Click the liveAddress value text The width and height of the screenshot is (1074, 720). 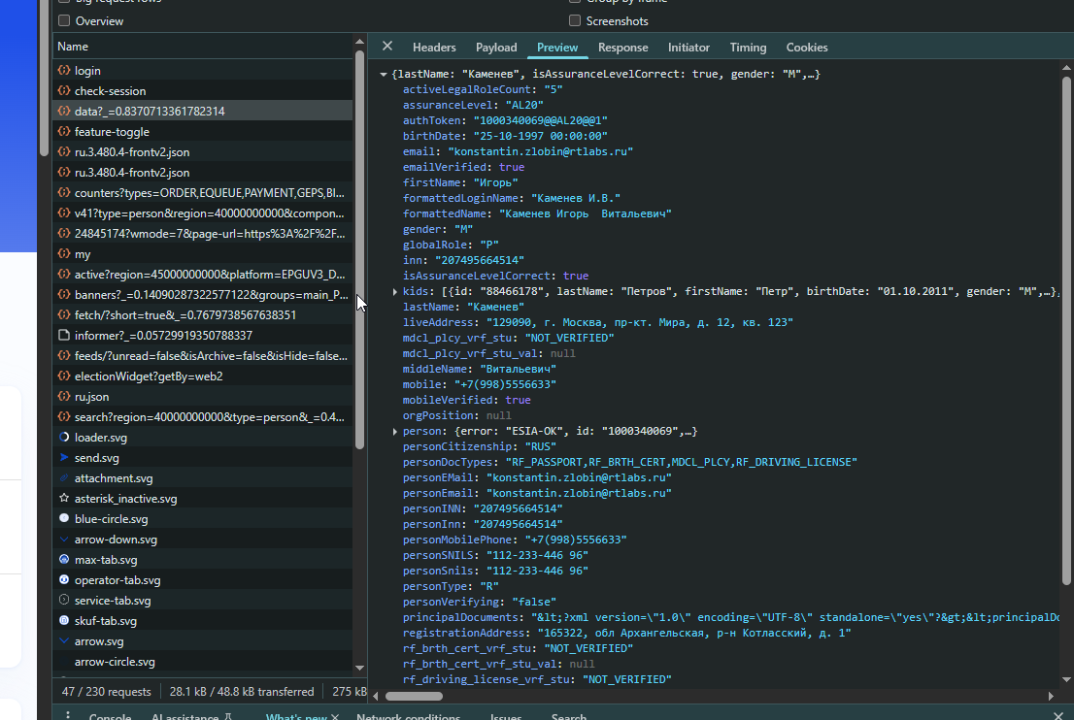pyautogui.click(x=640, y=322)
